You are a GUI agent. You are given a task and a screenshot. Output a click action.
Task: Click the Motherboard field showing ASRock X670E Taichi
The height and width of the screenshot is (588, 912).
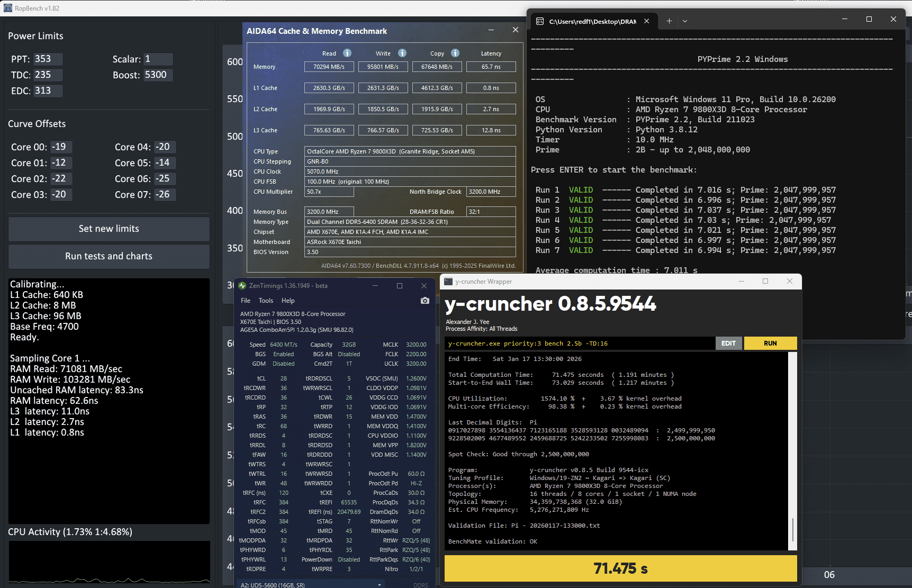pyautogui.click(x=410, y=242)
